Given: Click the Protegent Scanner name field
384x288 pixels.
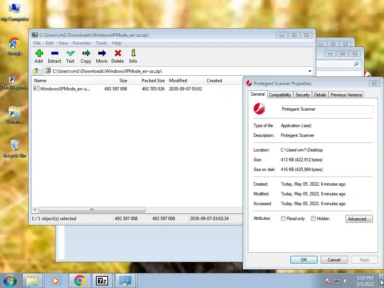Looking at the screenshot, I should click(x=327, y=109).
